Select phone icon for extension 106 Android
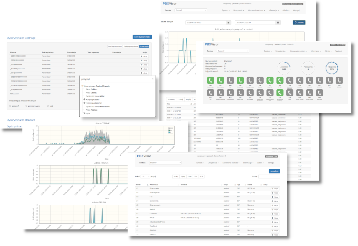This screenshot has height=246, width=358. pyautogui.click(x=260, y=80)
